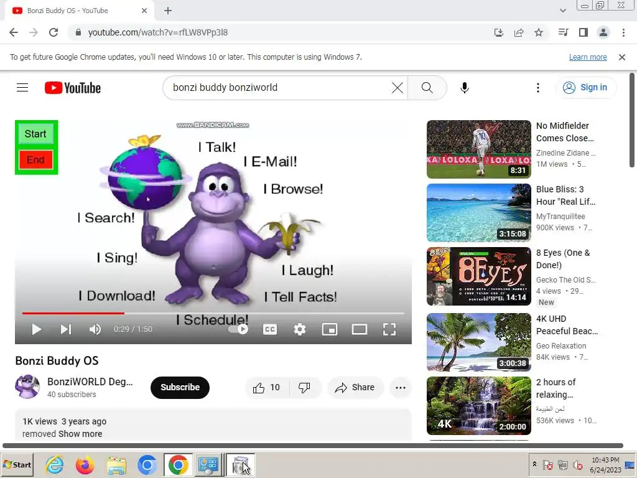Toggle theater mode
Image resolution: width=637 pixels, height=478 pixels.
coord(360,329)
